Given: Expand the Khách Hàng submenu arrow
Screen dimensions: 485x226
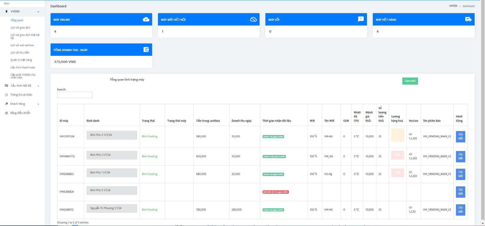Looking at the screenshot, I should point(38,104).
